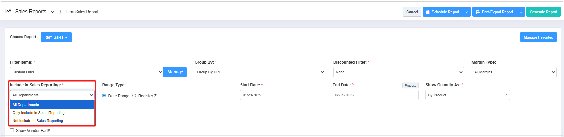Enable the Show Vendor Part# checkbox
564x137 pixels.
click(x=12, y=130)
